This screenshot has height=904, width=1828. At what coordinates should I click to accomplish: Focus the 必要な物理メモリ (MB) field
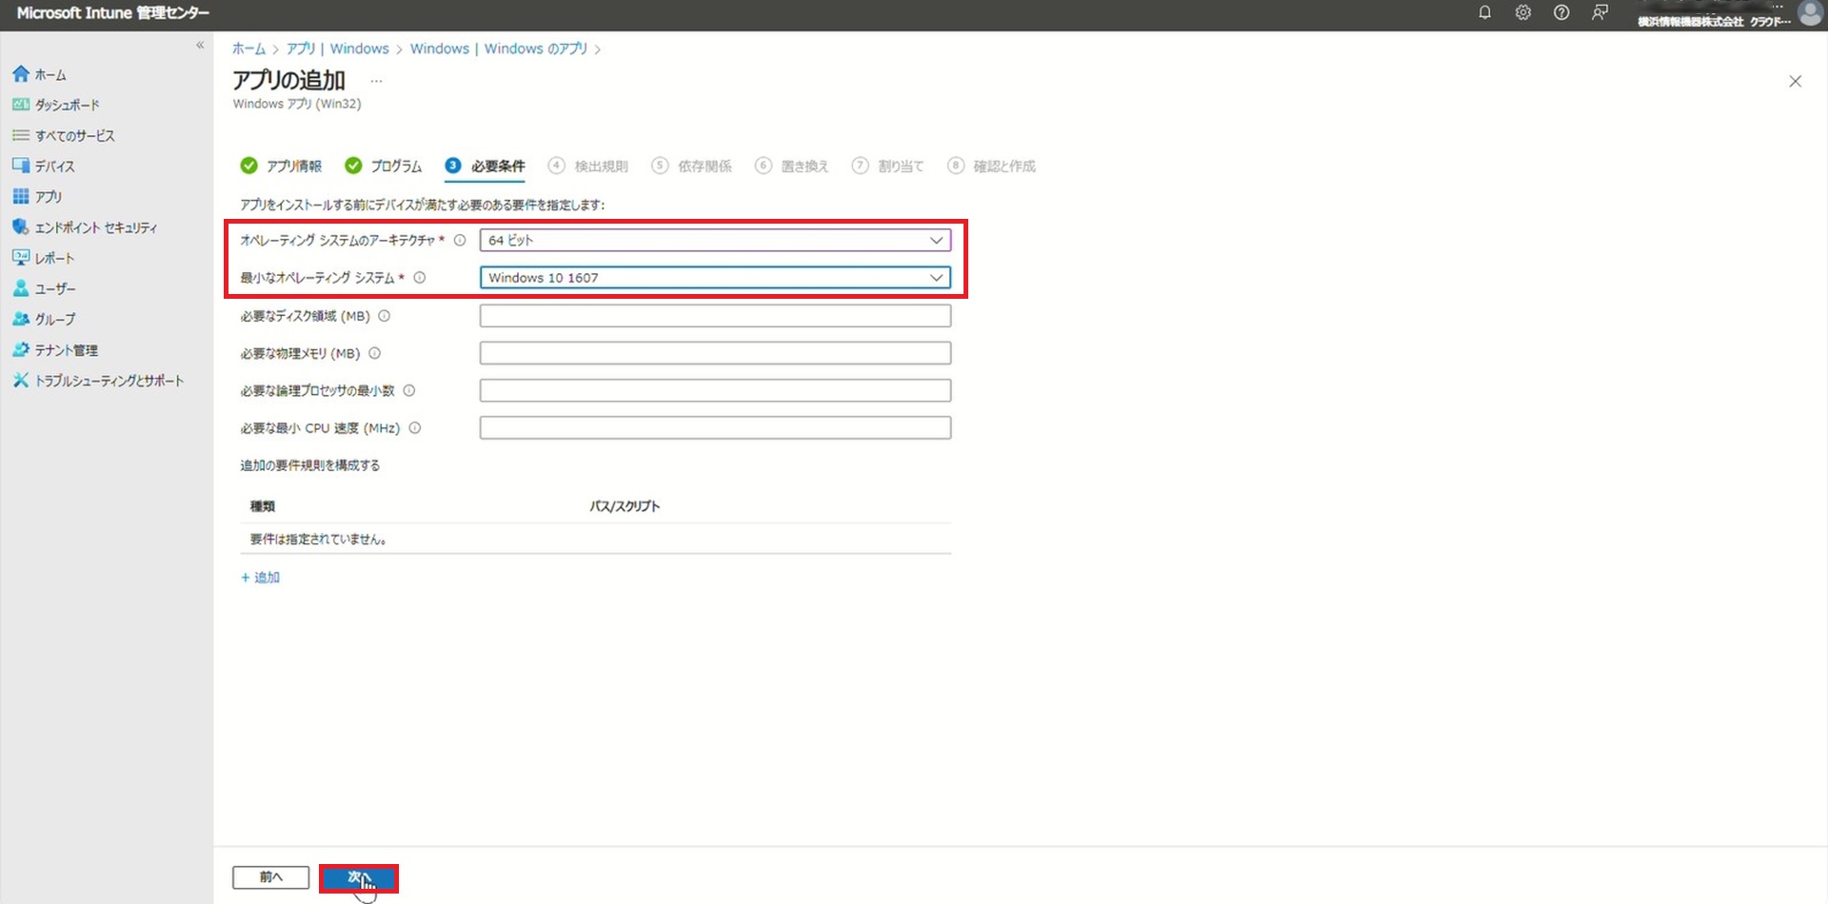pos(715,353)
